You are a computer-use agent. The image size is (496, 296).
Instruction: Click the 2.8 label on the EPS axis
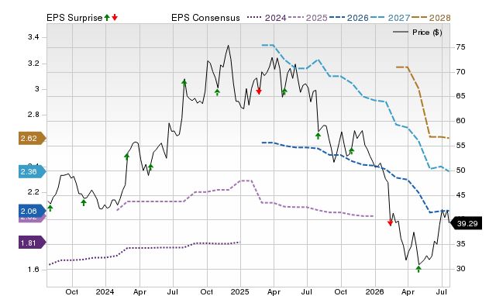point(33,115)
